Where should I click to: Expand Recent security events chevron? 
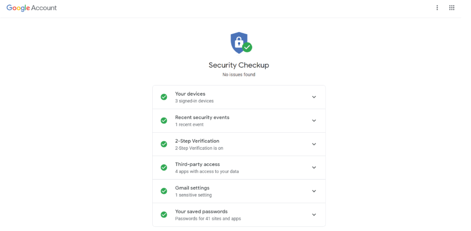(x=314, y=121)
